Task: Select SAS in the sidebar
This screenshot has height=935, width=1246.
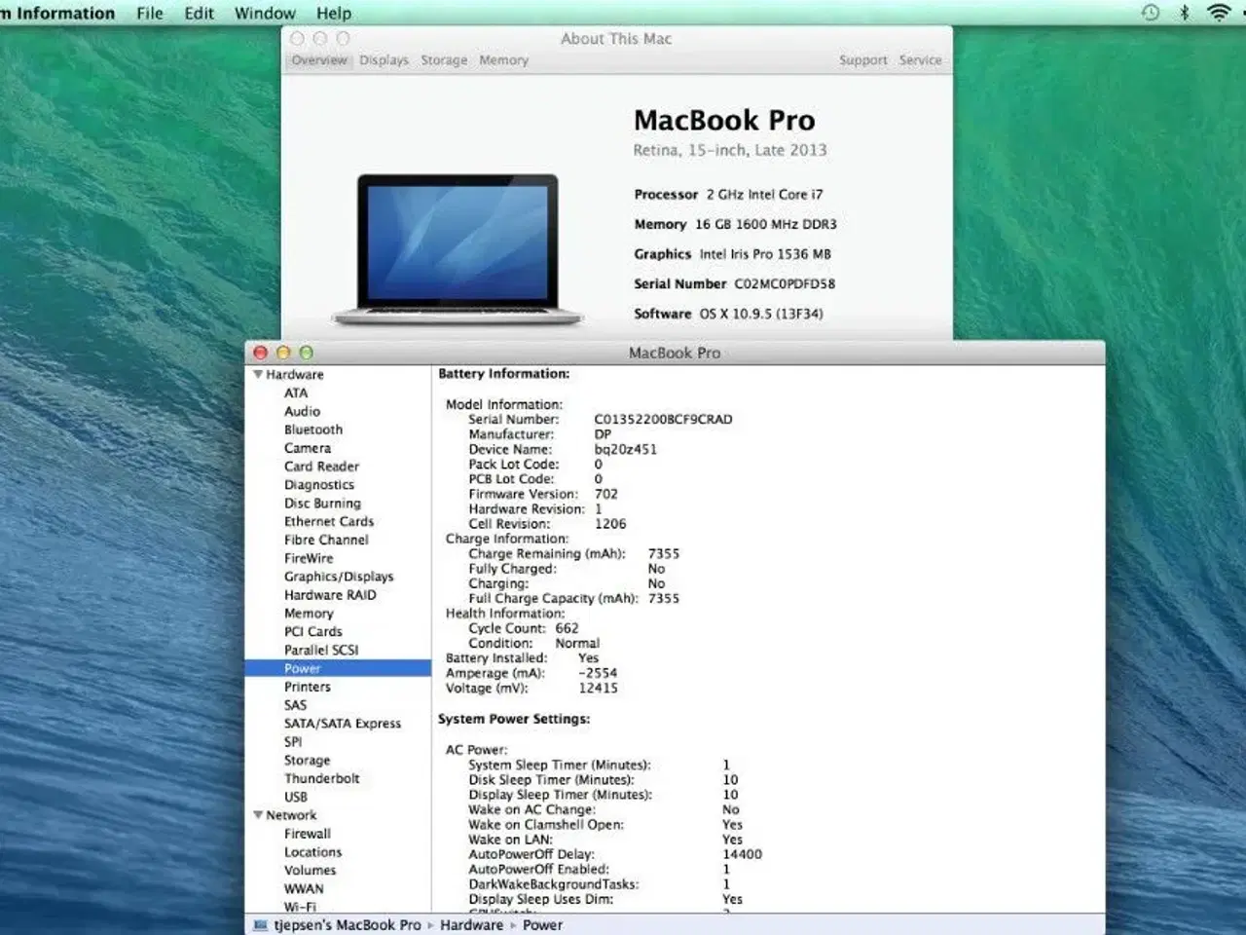Action: point(295,705)
